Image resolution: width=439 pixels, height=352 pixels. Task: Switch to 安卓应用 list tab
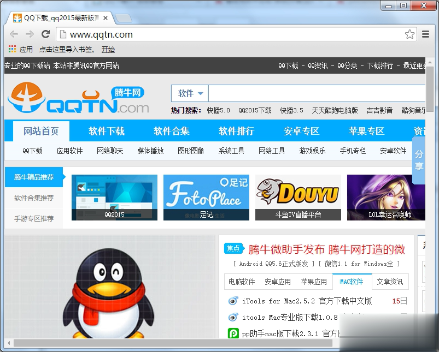[278, 282]
